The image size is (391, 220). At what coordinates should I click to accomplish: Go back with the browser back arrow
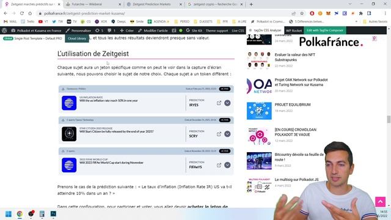pos(5,13)
